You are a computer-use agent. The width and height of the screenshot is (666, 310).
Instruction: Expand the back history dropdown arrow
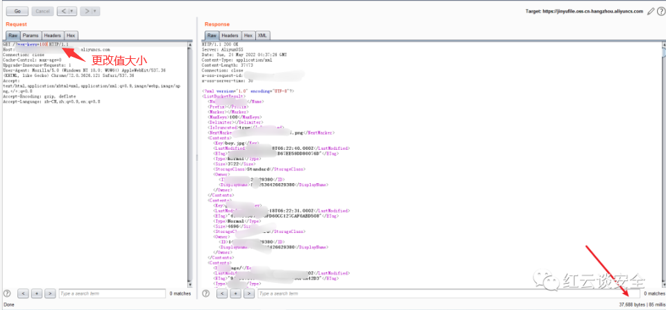pyautogui.click(x=71, y=12)
